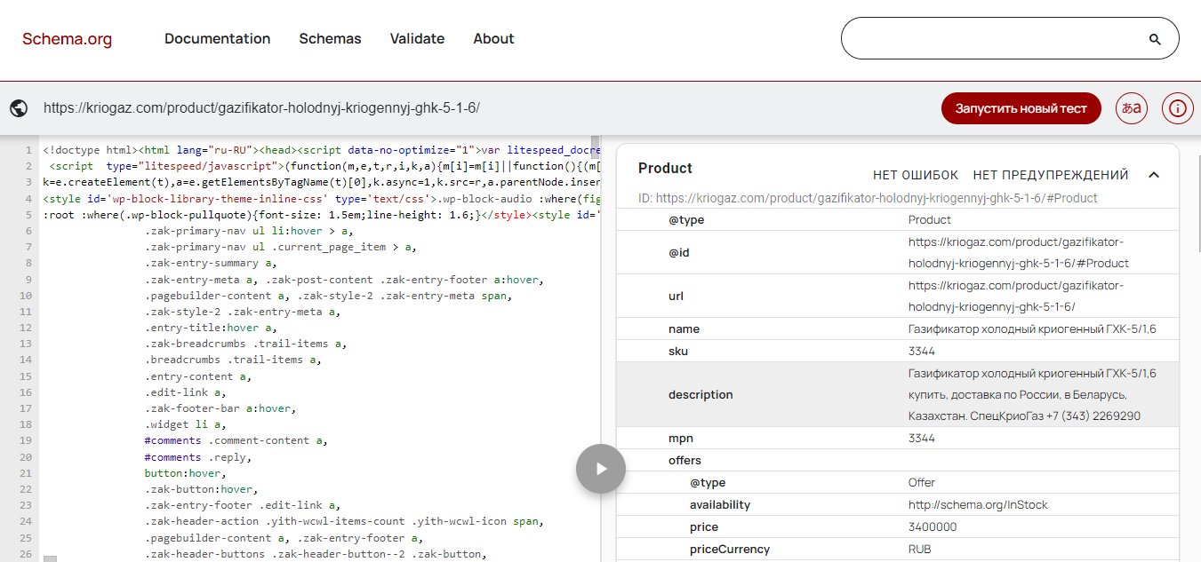Click the play arrow to expand the code panel

[x=600, y=468]
